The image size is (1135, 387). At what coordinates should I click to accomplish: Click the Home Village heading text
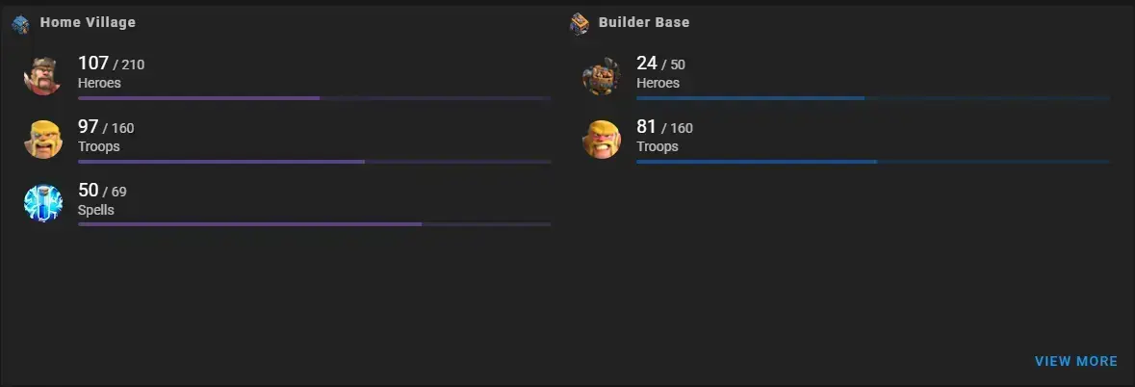coord(88,22)
